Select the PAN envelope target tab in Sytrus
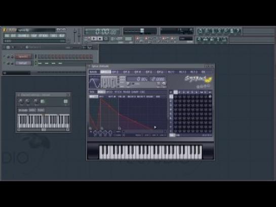This screenshot has height=207, width=276. (92, 92)
